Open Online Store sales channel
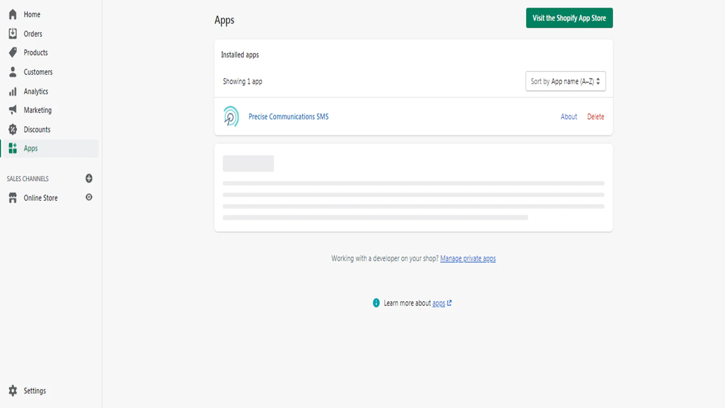 (x=41, y=198)
